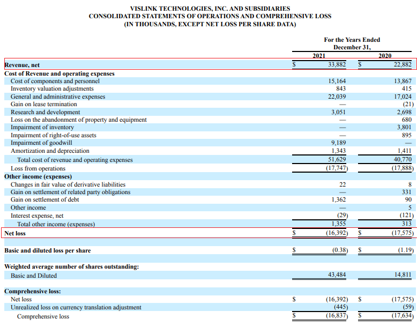The image size is (417, 326).
Task: Select the value 13,867
Action: point(403,81)
